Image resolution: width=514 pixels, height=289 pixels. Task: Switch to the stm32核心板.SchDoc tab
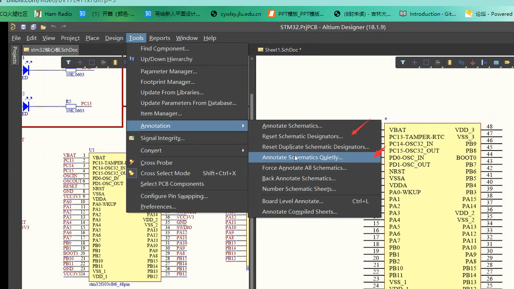coord(50,50)
